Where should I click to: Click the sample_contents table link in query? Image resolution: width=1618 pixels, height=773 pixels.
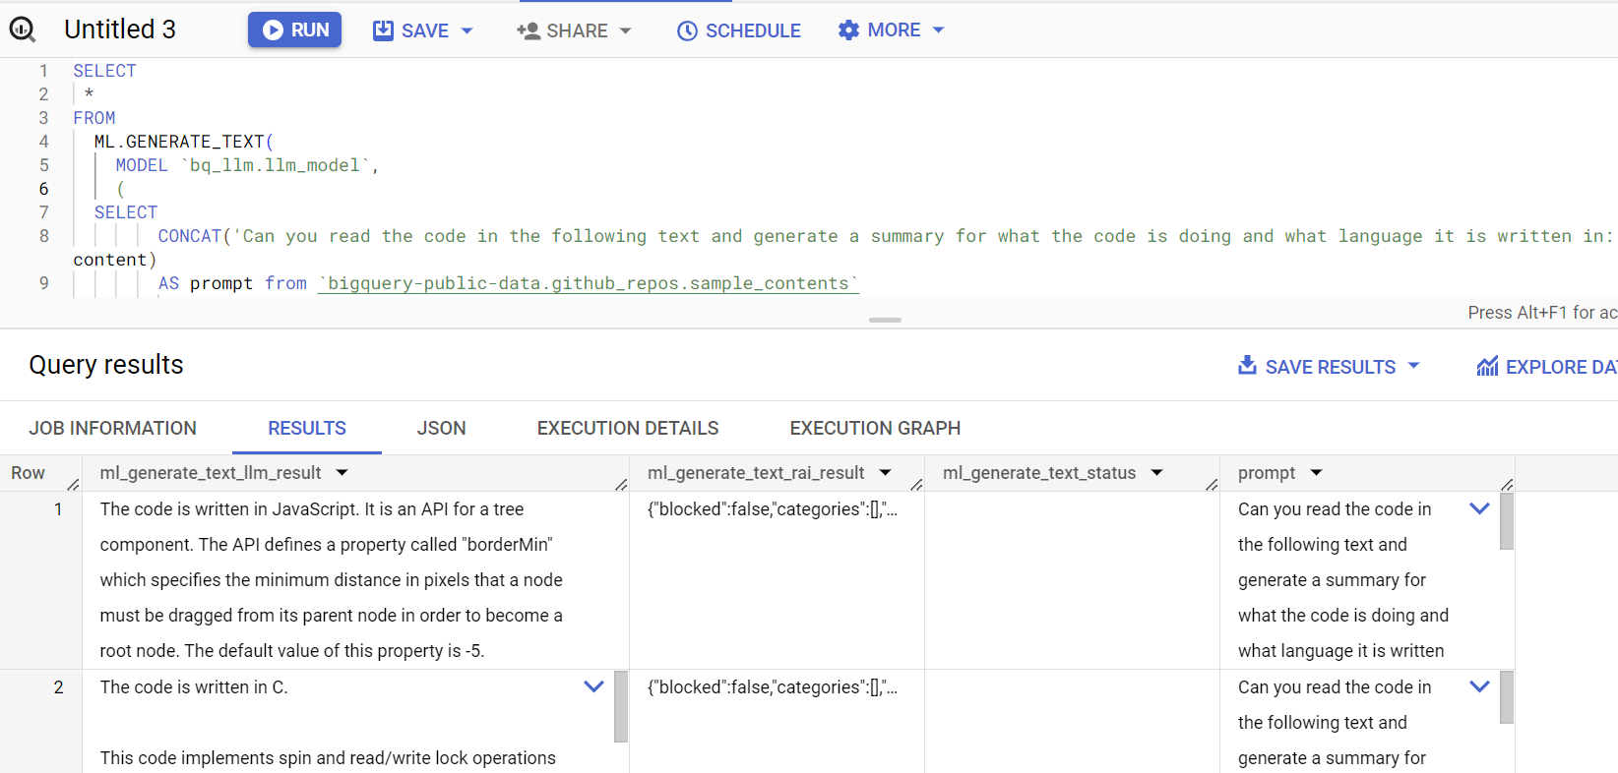(x=588, y=283)
